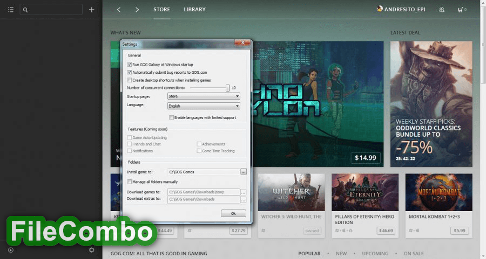Open the settings gear icon in sidebar
This screenshot has width=486, height=259.
91,250
